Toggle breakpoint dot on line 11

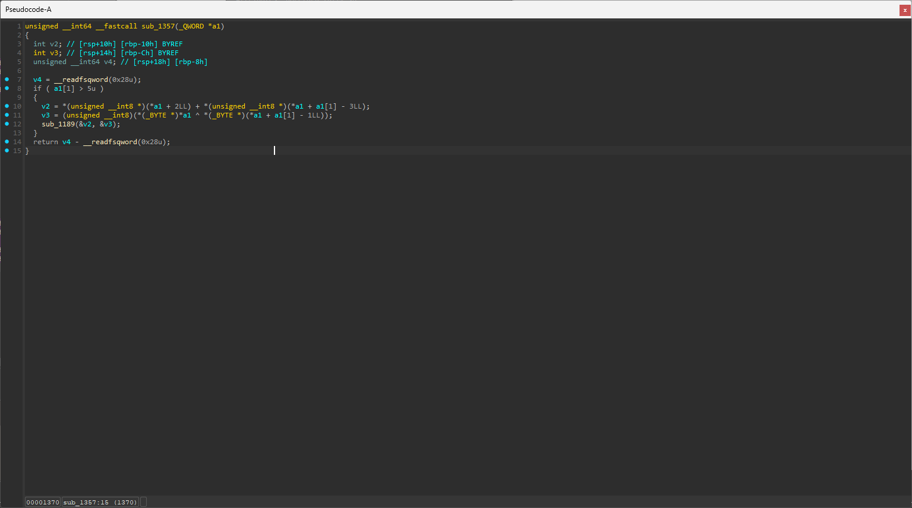tap(7, 115)
